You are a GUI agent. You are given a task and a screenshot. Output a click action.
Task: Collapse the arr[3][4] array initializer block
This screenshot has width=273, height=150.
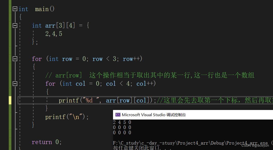pos(15,26)
